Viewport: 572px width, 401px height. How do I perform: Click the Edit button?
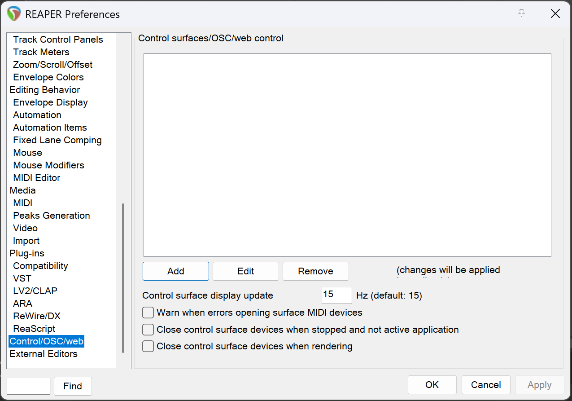245,271
